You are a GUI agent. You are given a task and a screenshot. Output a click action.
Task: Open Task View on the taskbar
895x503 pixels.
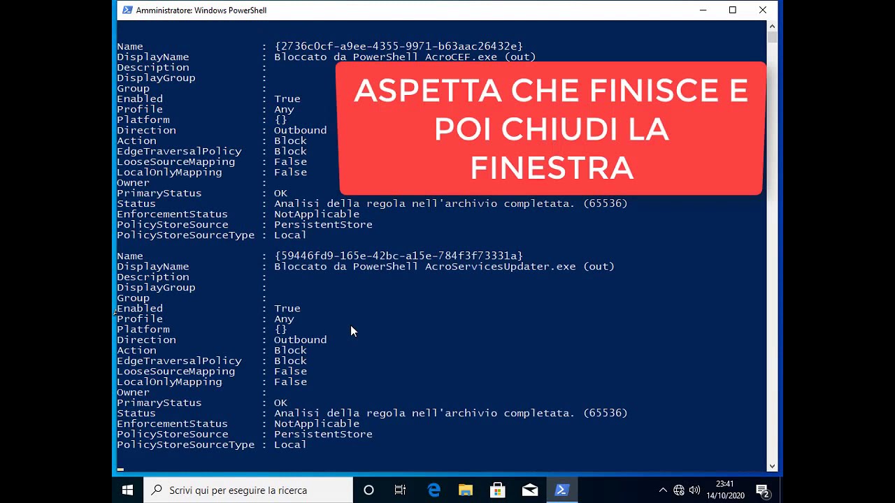pos(400,490)
